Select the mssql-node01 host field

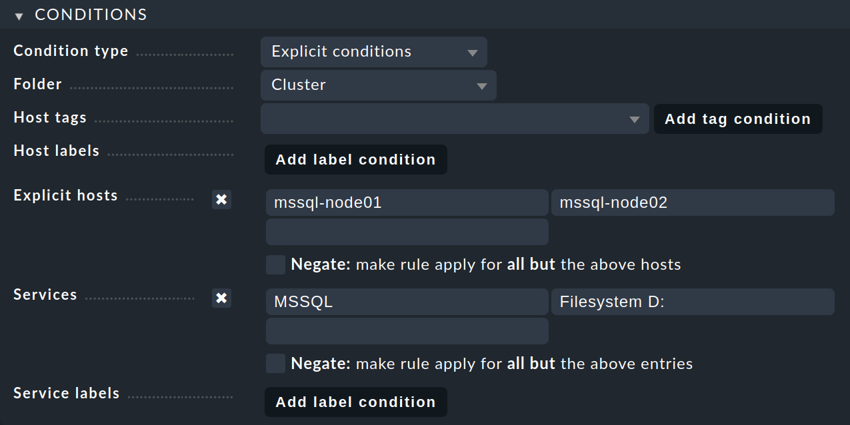pyautogui.click(x=407, y=203)
